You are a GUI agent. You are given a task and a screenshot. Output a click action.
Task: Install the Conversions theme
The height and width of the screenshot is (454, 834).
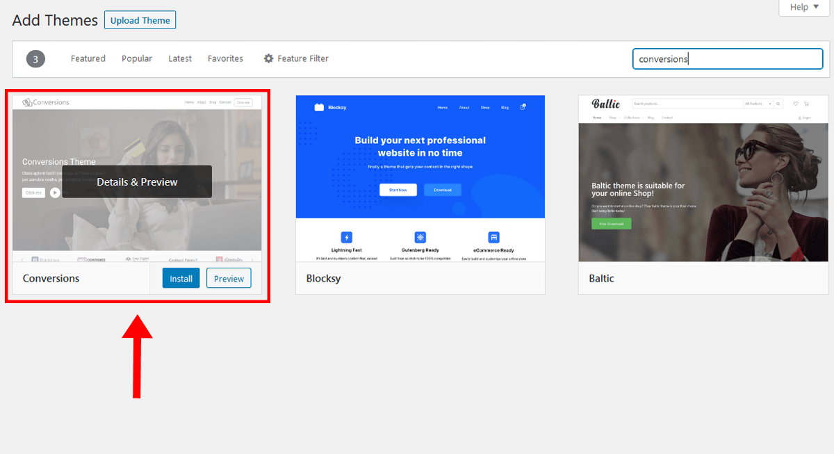pos(181,278)
